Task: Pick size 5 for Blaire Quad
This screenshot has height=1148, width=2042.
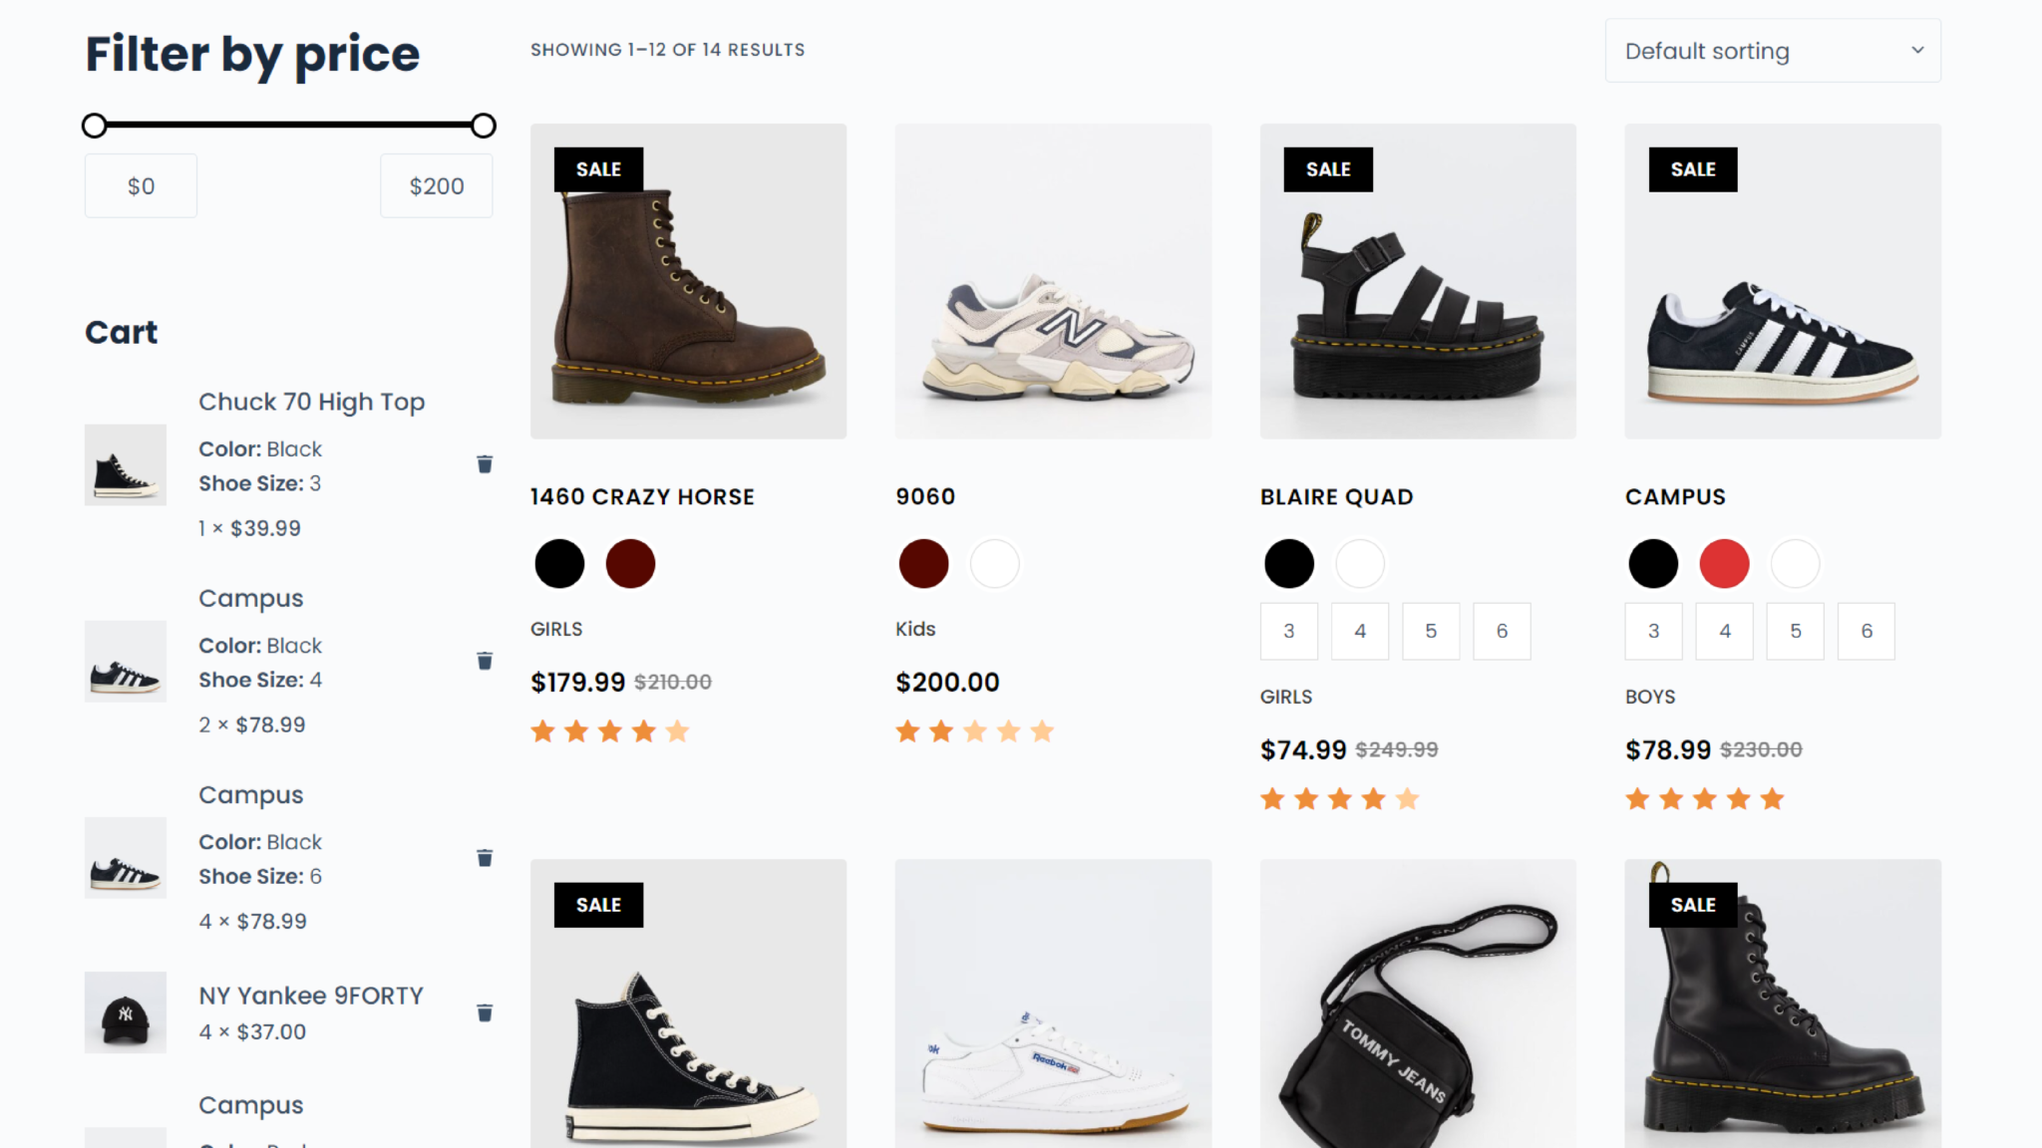Action: point(1431,631)
